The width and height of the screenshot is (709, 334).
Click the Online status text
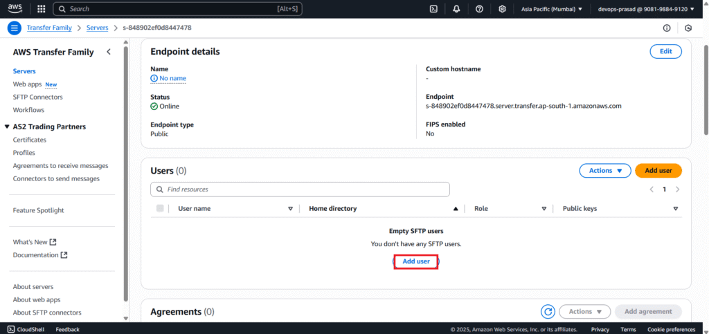[169, 106]
